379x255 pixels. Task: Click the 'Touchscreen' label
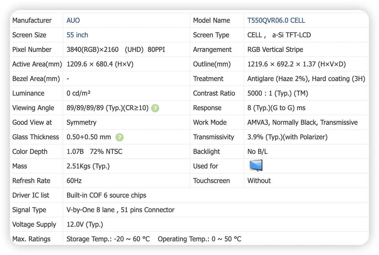(x=211, y=181)
